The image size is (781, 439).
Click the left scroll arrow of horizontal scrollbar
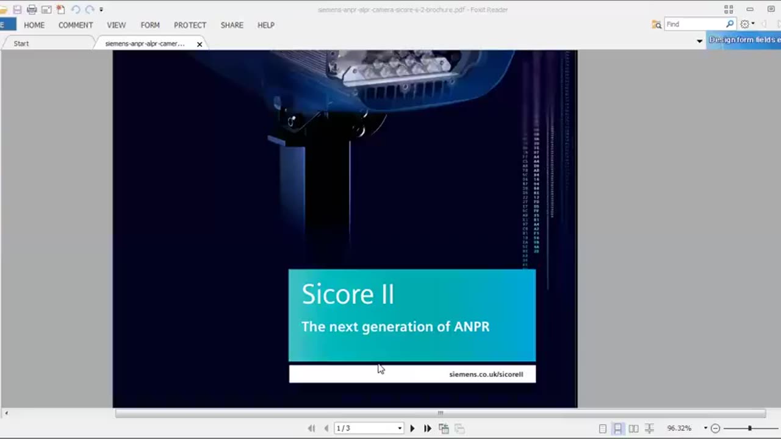click(6, 413)
